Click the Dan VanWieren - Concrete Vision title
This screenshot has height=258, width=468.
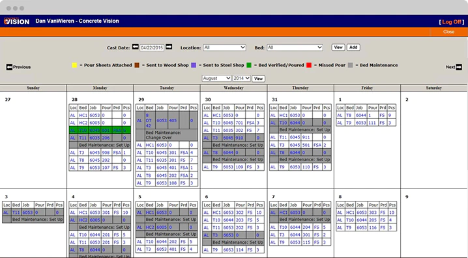click(78, 21)
